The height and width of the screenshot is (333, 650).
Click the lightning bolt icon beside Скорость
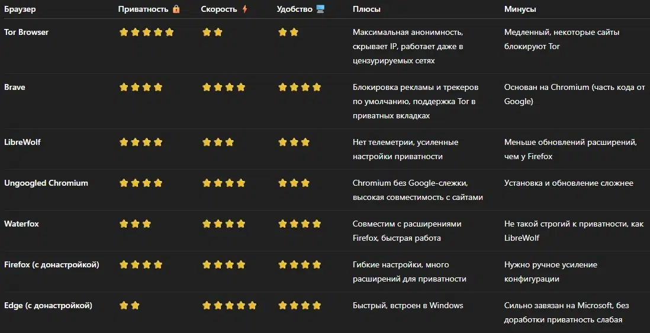[x=244, y=9]
